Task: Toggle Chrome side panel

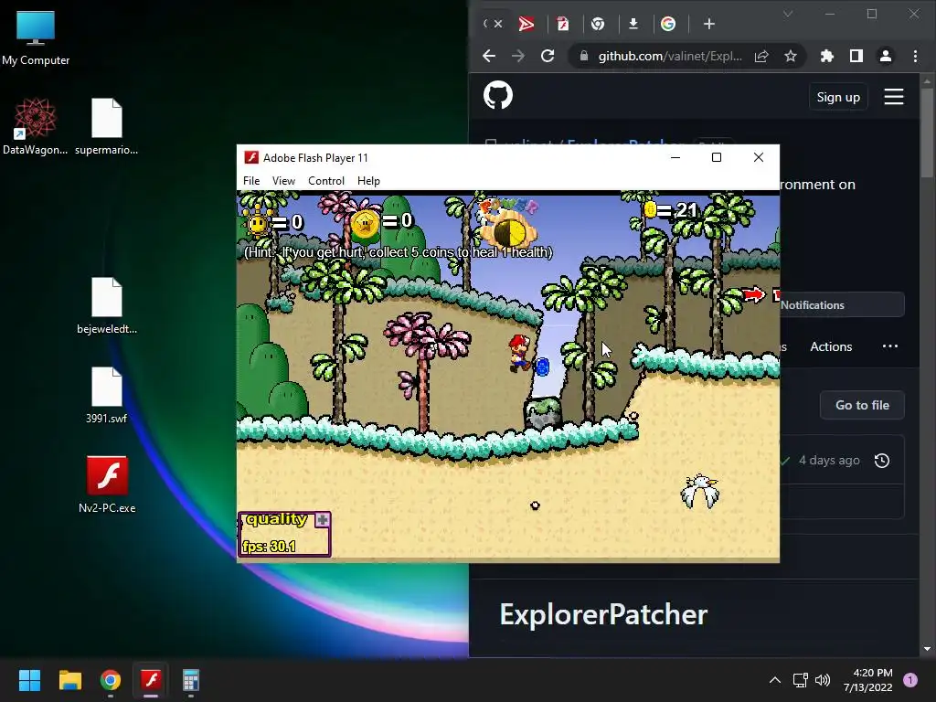Action: pyautogui.click(x=856, y=56)
